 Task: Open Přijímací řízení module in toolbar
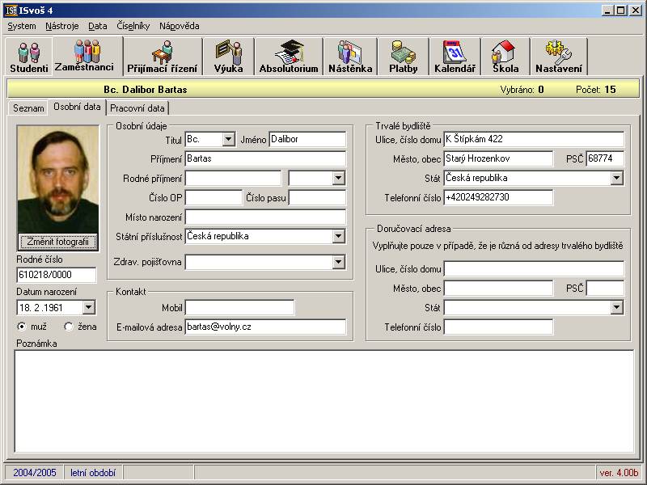coord(162,57)
